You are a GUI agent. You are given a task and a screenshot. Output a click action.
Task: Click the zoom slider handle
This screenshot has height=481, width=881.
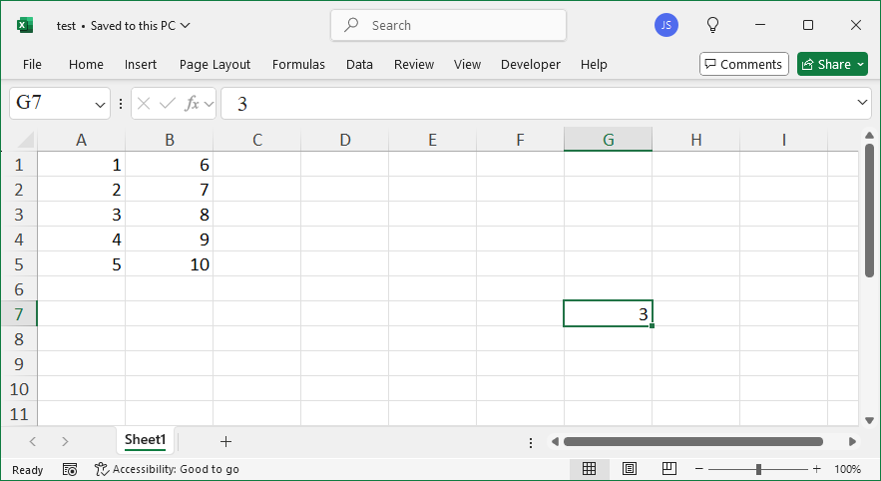(x=758, y=469)
